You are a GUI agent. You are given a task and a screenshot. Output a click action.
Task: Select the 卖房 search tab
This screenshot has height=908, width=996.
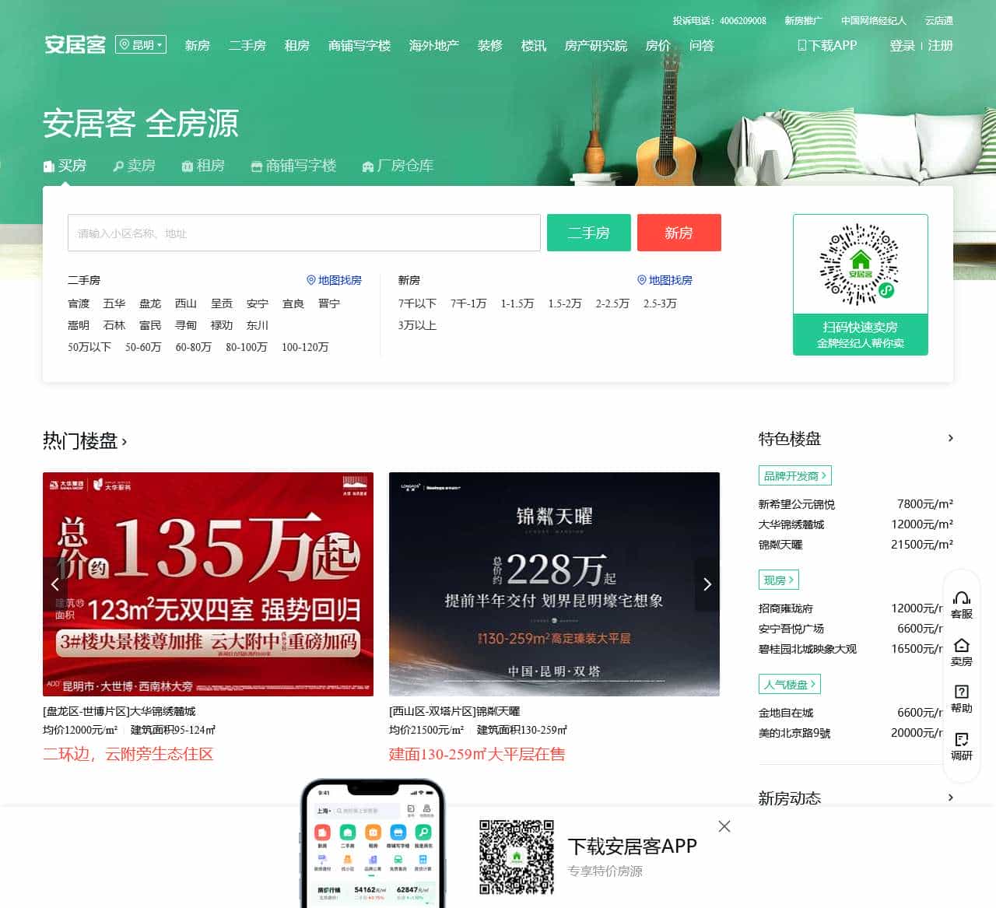tap(134, 166)
